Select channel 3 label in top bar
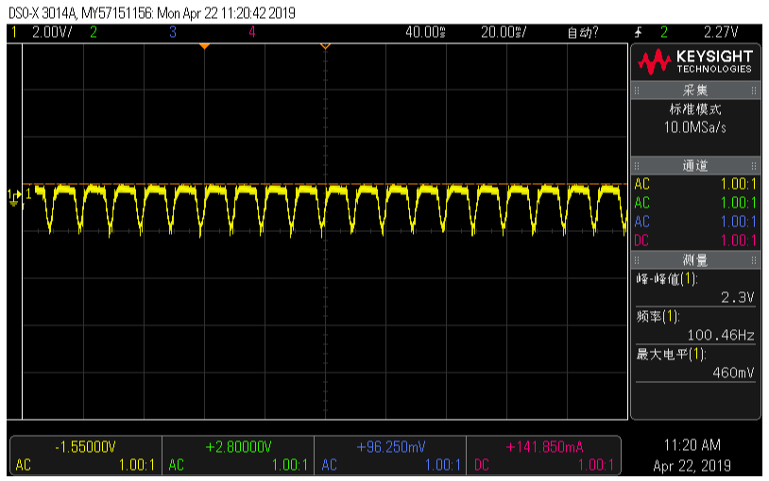 click(x=173, y=32)
